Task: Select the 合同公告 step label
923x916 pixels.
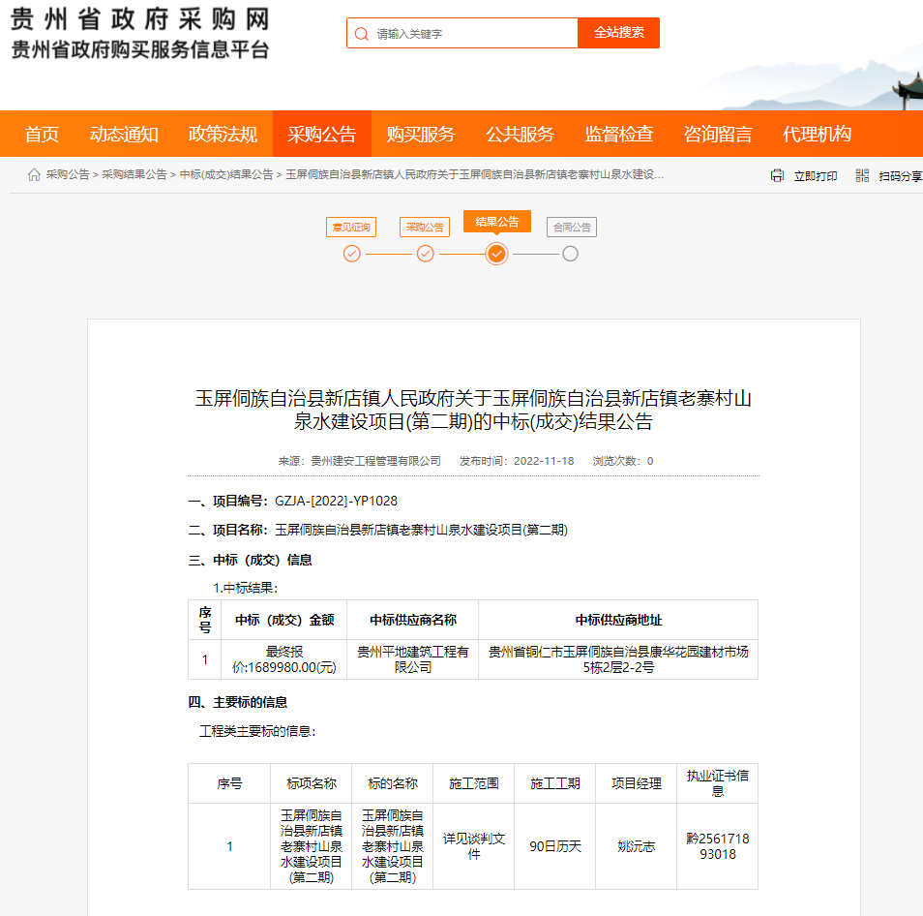Action: point(572,227)
